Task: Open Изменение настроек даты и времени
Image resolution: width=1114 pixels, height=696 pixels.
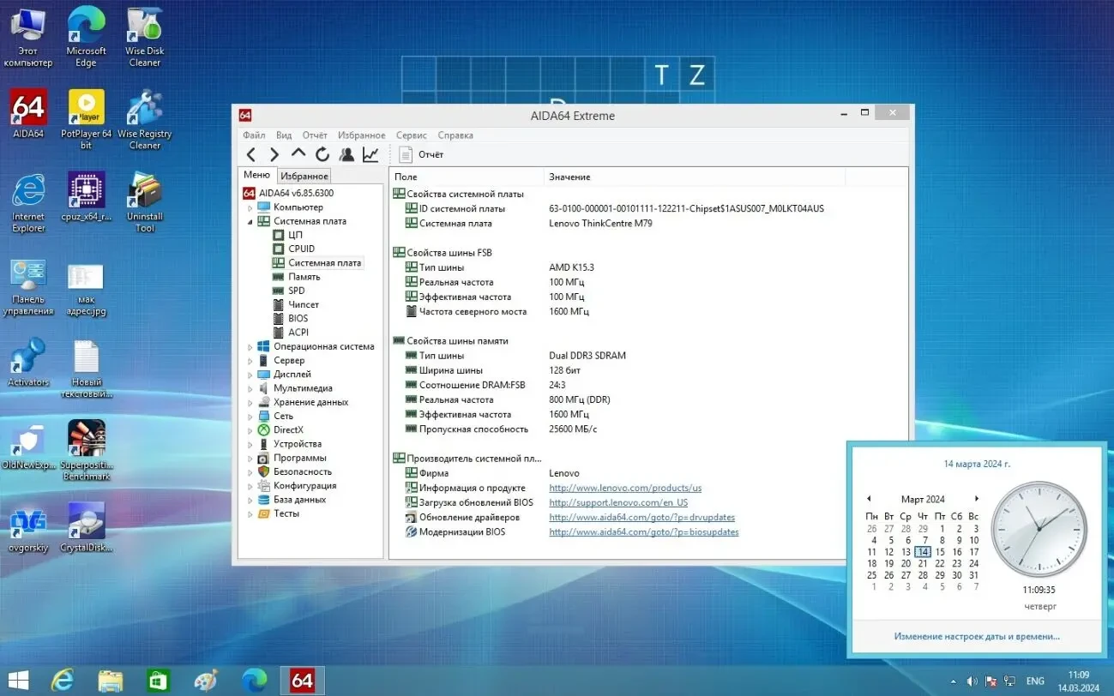Action: coord(976,636)
